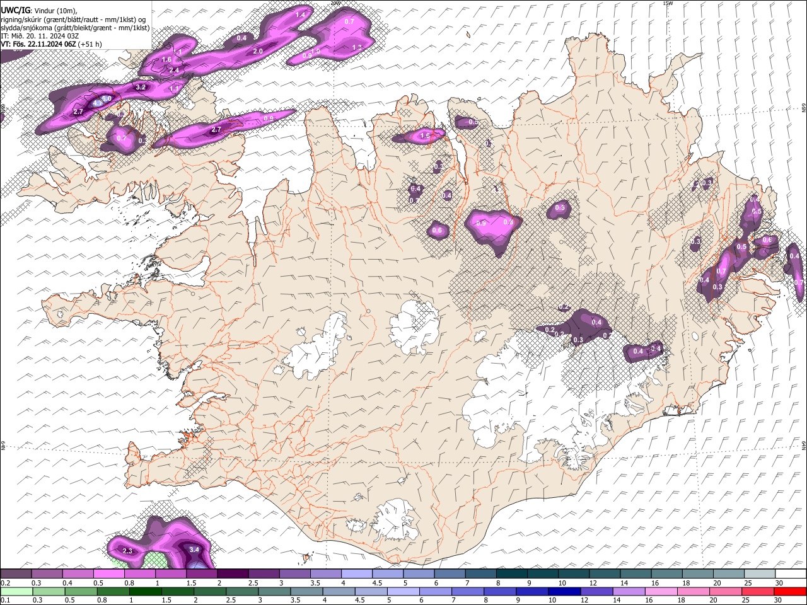Click the 'IT: Mið. 20. 11. 2024 03Z' line
The width and height of the screenshot is (807, 605).
coord(40,36)
